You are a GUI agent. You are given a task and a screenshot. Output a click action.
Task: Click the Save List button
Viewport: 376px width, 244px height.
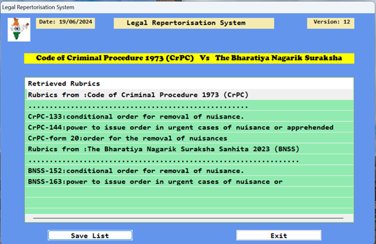pos(90,235)
